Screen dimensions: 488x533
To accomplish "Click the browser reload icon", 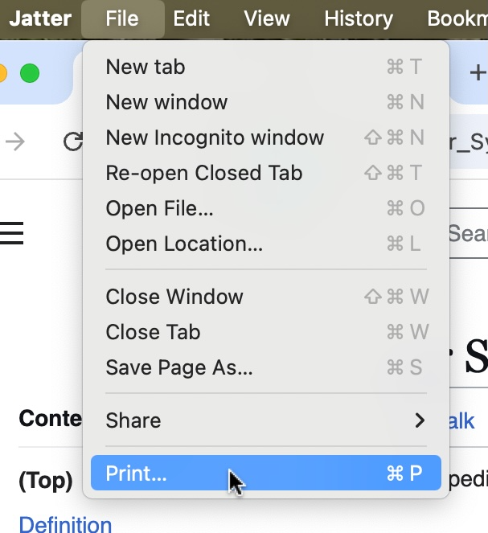I will [73, 142].
